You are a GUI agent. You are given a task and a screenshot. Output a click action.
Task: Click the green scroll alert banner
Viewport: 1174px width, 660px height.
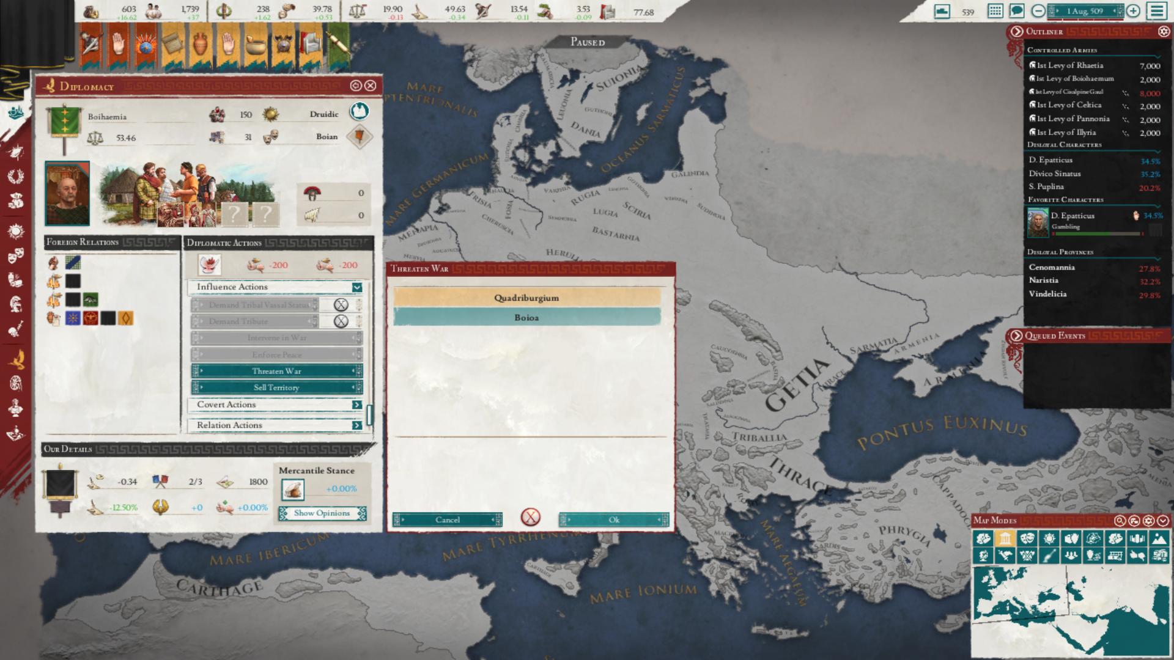point(338,45)
